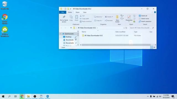Open Quick Access Toolbar customize arrow
This screenshot has height=99, width=177.
(71, 9)
